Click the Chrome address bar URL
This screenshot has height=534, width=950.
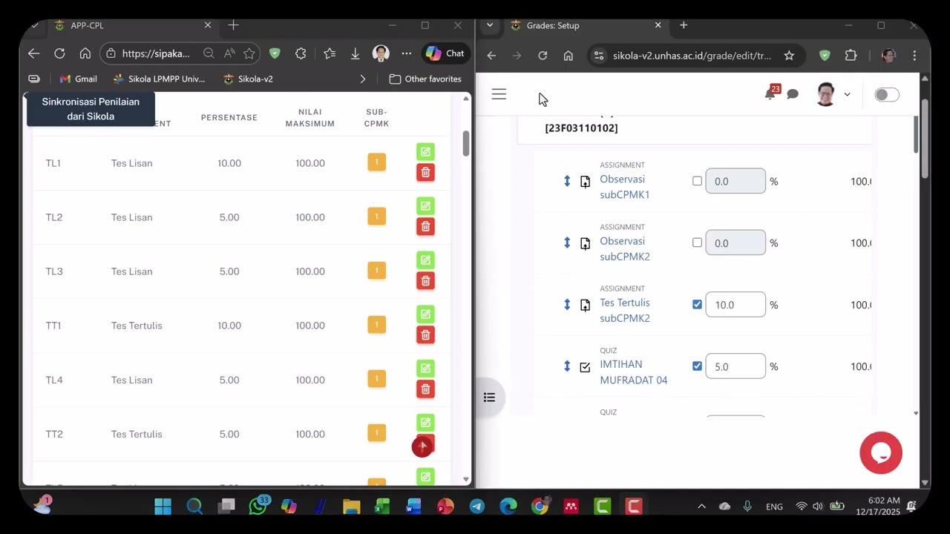[691, 56]
